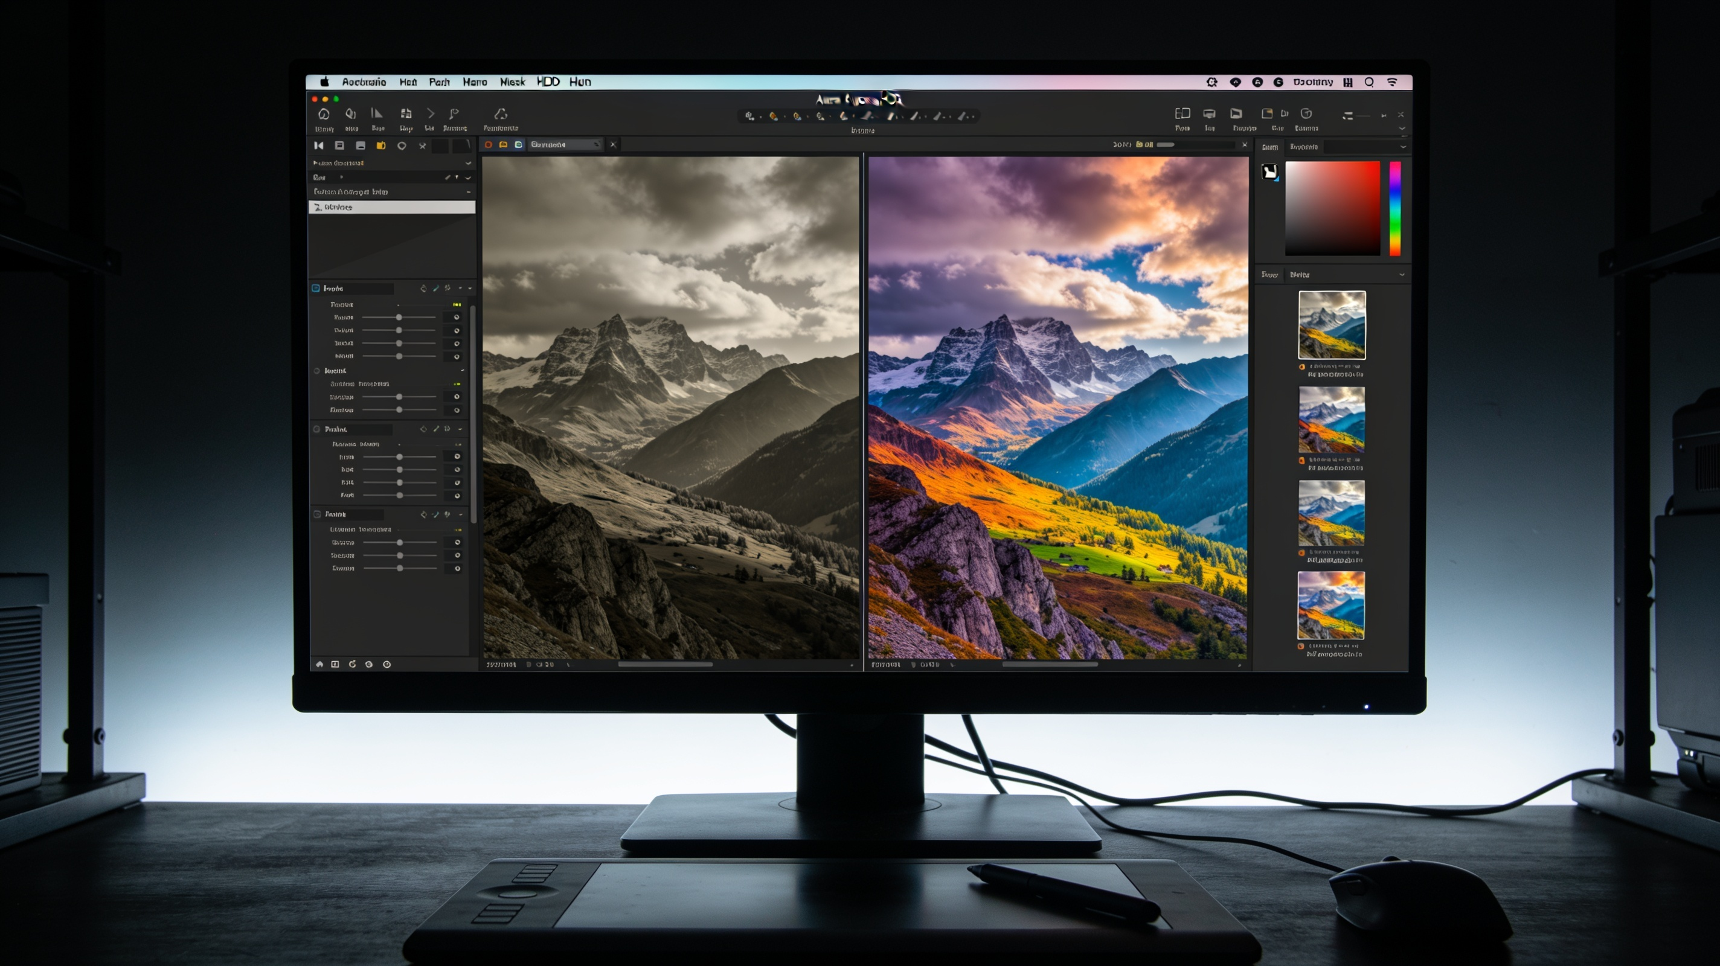Open the Wi-Fi status menu
This screenshot has width=1720, height=966.
[x=1392, y=82]
